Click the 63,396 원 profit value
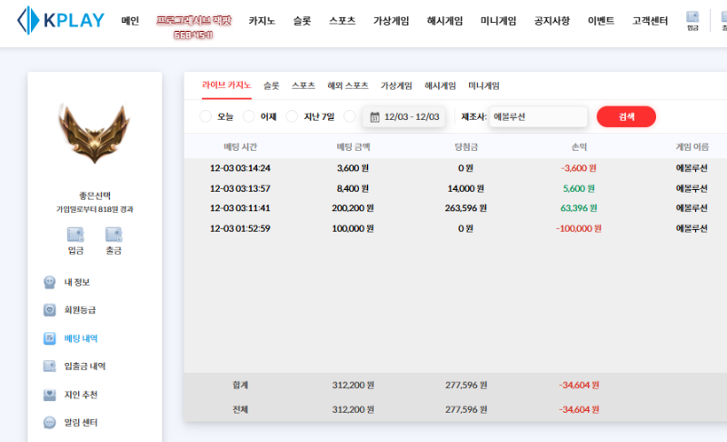The image size is (727, 442). pyautogui.click(x=579, y=207)
